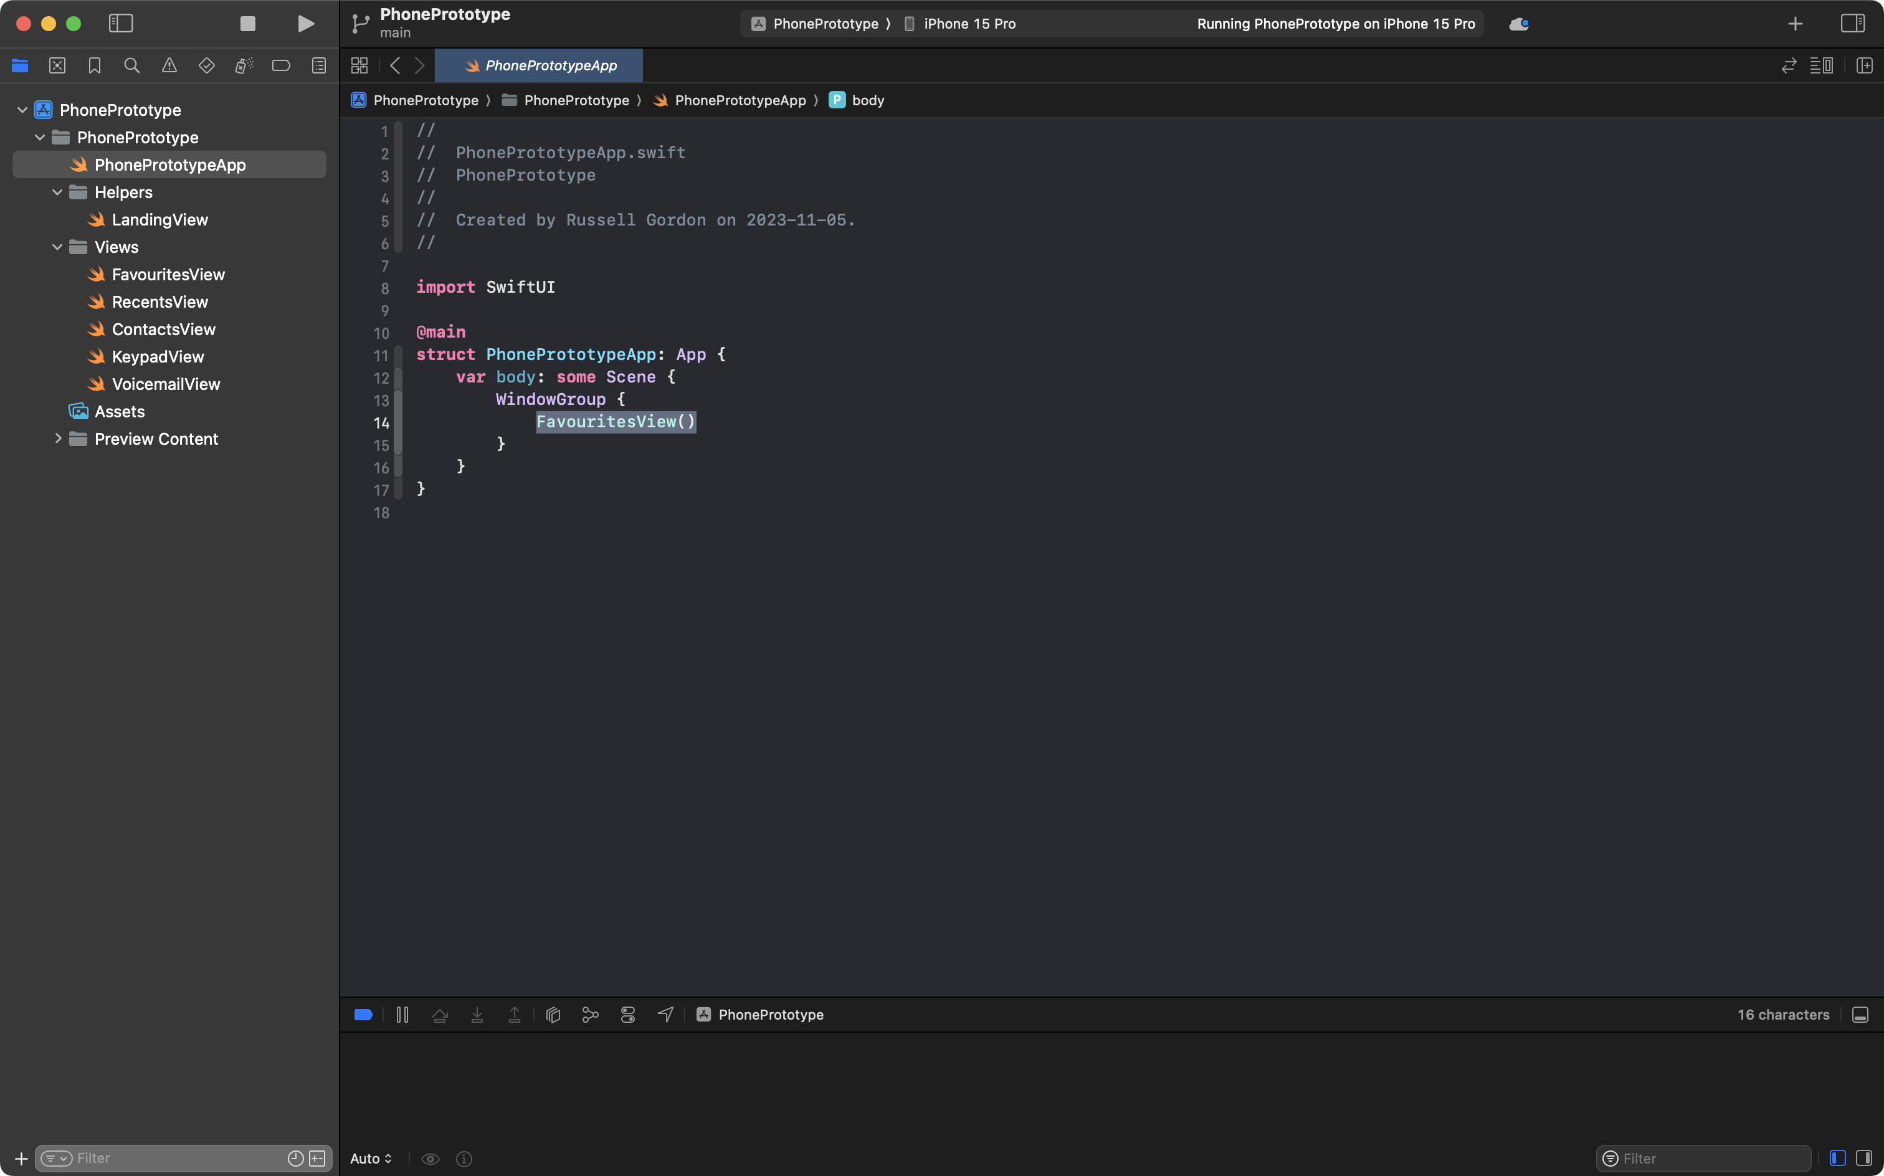Open the Find navigator magnifier icon
The width and height of the screenshot is (1884, 1176).
[x=131, y=66]
